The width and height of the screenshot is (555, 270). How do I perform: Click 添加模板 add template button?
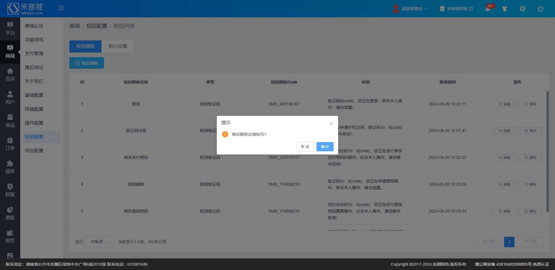[87, 63]
